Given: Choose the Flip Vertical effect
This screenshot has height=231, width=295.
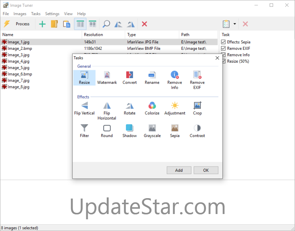Looking at the screenshot, I should pos(84,105).
